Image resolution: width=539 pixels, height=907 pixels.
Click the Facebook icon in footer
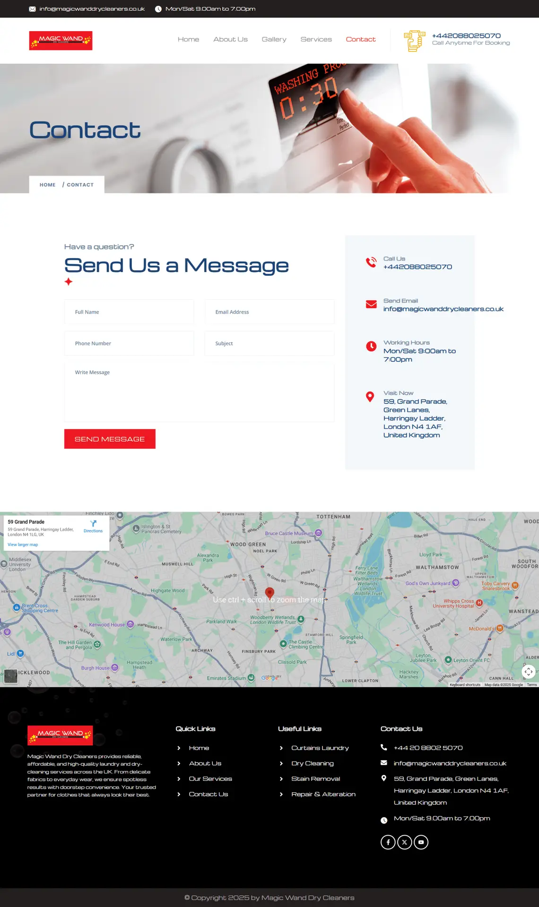pyautogui.click(x=388, y=842)
